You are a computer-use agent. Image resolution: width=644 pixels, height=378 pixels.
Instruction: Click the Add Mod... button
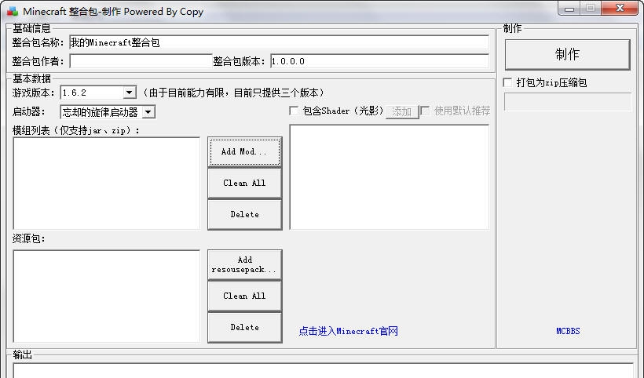[245, 151]
